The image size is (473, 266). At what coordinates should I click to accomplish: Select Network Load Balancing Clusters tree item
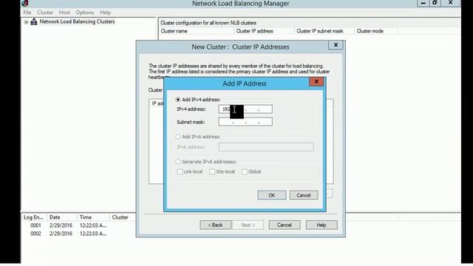77,21
